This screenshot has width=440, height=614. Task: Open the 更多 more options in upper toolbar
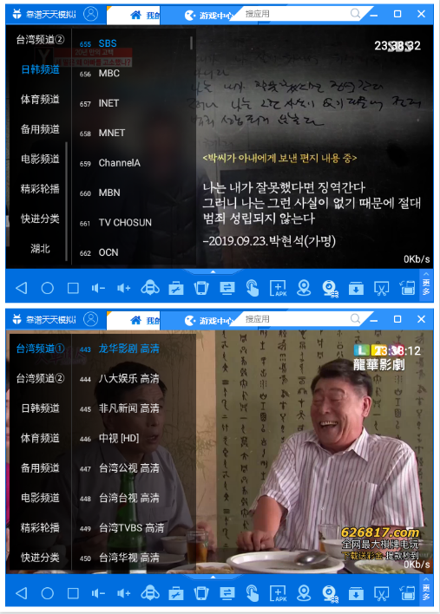426,284
